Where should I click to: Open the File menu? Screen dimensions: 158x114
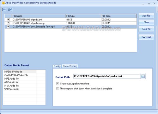[x=4, y=9]
